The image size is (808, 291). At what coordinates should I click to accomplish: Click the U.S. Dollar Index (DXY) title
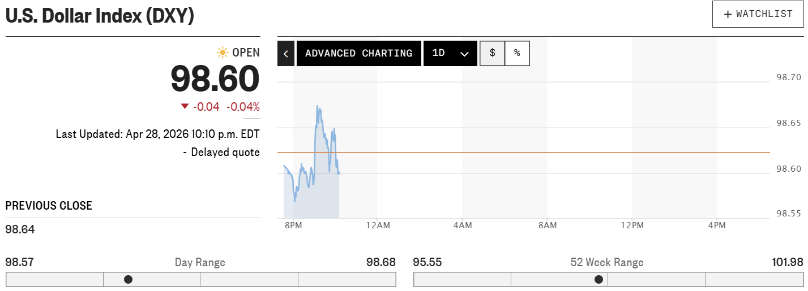pos(100,16)
